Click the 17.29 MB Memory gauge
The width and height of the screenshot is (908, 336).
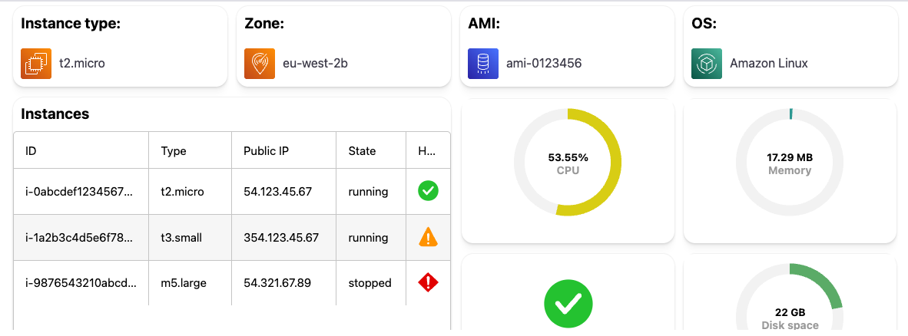click(x=790, y=163)
